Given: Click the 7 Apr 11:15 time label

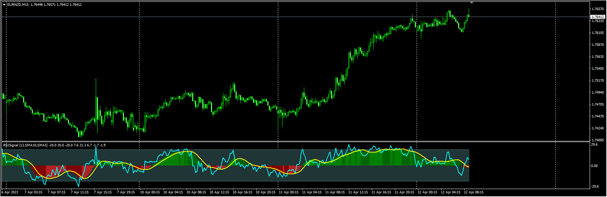Looking at the screenshot, I should [x=79, y=192].
